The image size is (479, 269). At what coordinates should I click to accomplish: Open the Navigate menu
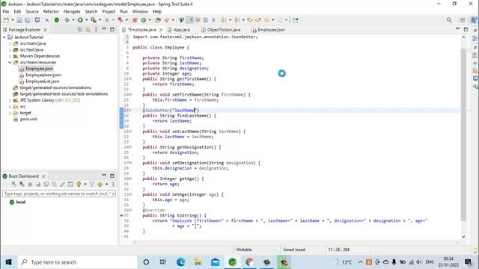pos(72,11)
